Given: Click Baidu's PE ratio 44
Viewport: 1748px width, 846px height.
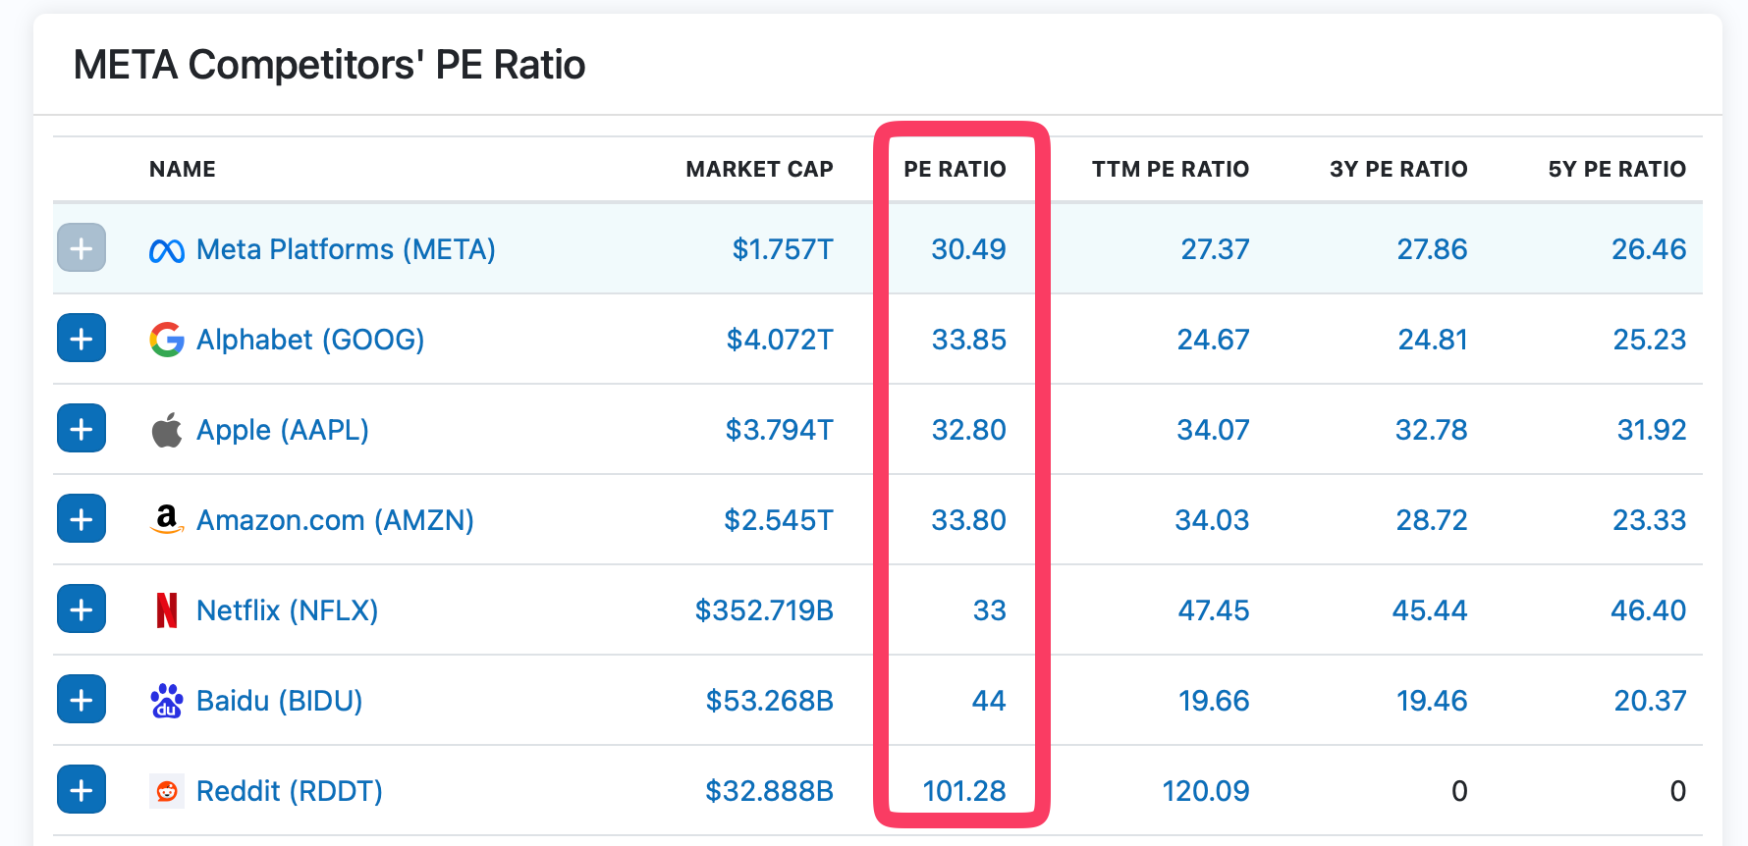Looking at the screenshot, I should (x=989, y=701).
